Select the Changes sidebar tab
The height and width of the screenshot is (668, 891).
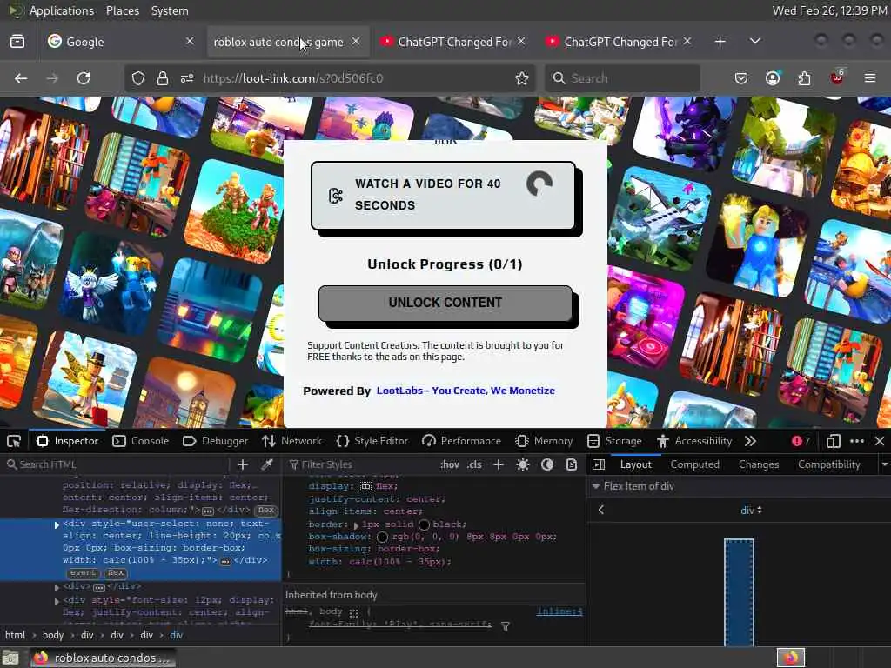[759, 464]
